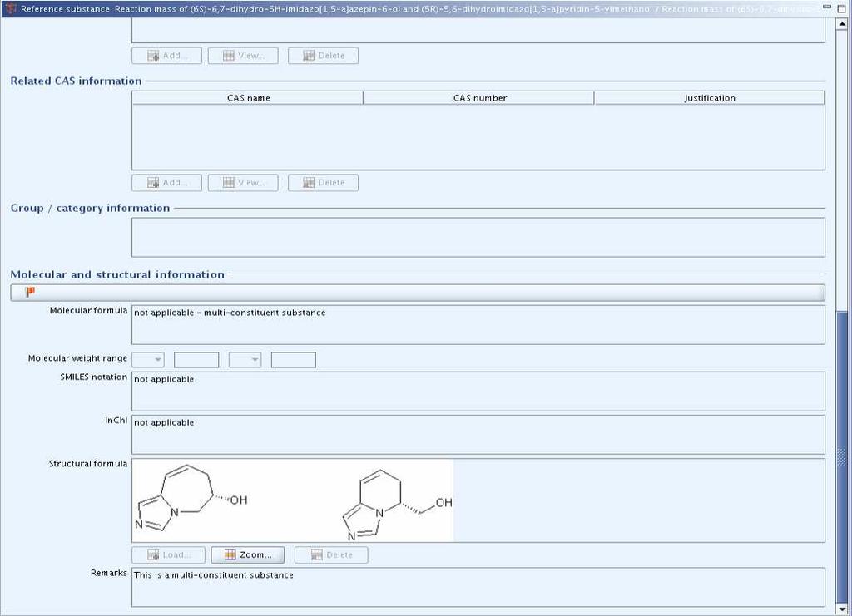Click the application icon in title bar
This screenshot has width=852, height=616.
coord(10,8)
